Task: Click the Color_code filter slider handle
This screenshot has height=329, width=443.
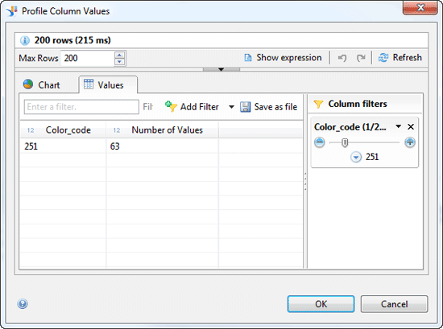Action: coord(345,142)
